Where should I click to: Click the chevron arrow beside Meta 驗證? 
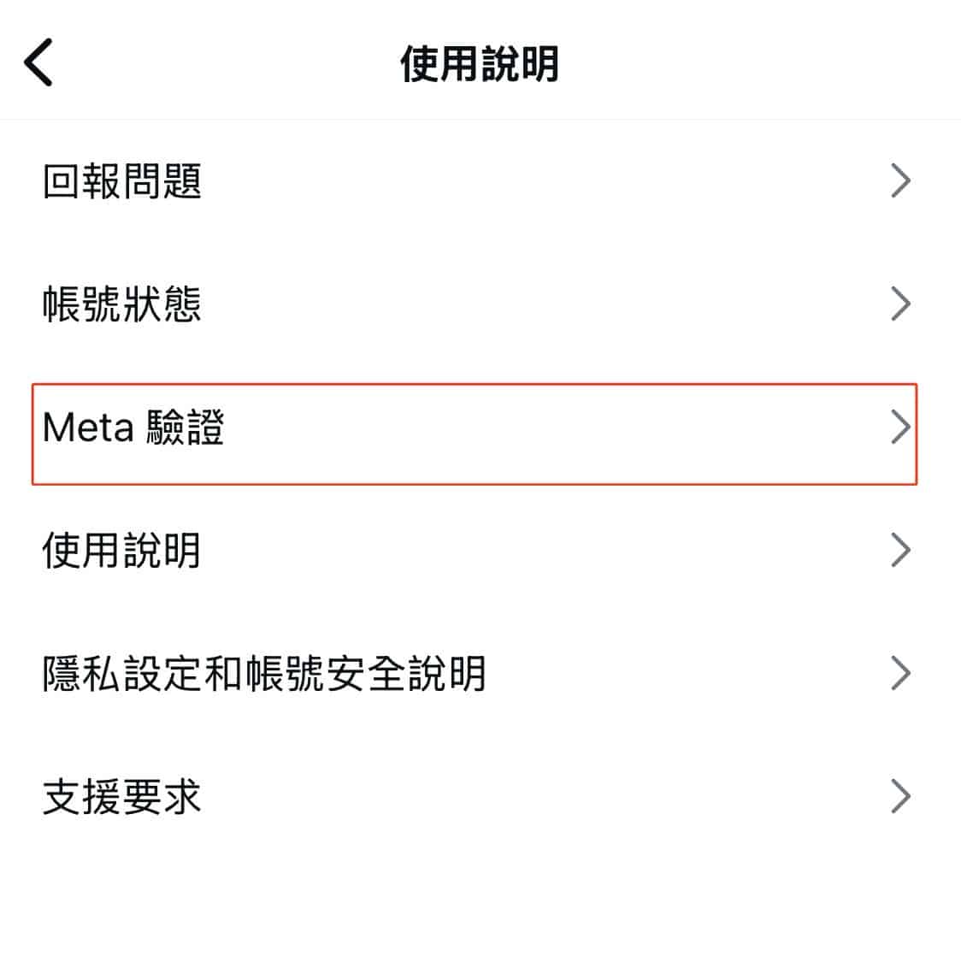pos(900,427)
